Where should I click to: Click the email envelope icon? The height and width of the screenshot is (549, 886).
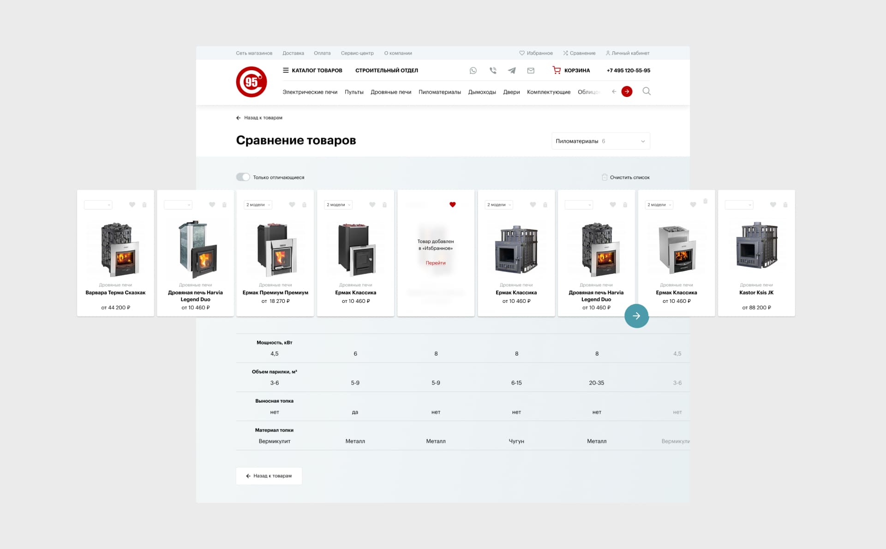click(x=531, y=71)
